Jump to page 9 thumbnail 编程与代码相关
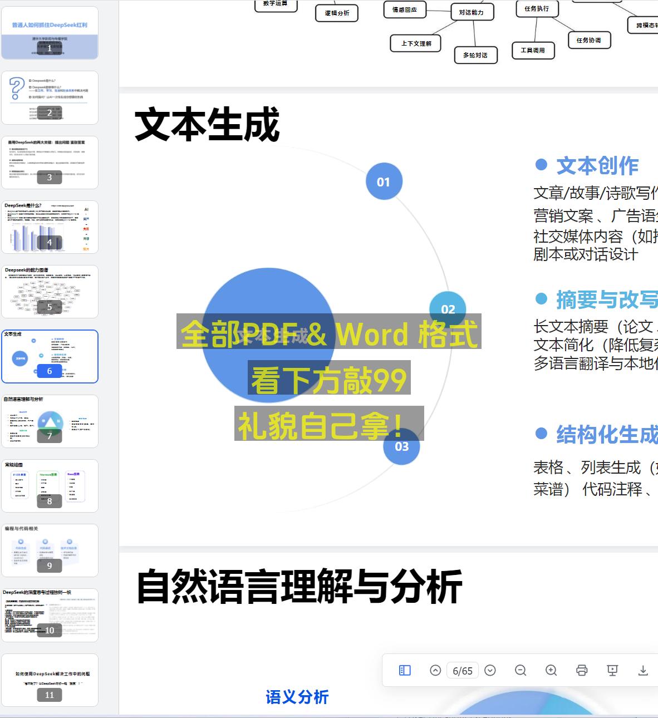The width and height of the screenshot is (658, 718). click(50, 550)
